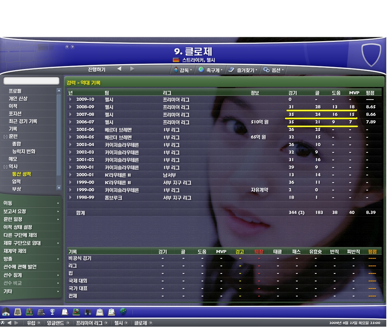This screenshot has width=387, height=327.
Task: Click the home icon on the bottom toolbar
Action: coord(6,312)
